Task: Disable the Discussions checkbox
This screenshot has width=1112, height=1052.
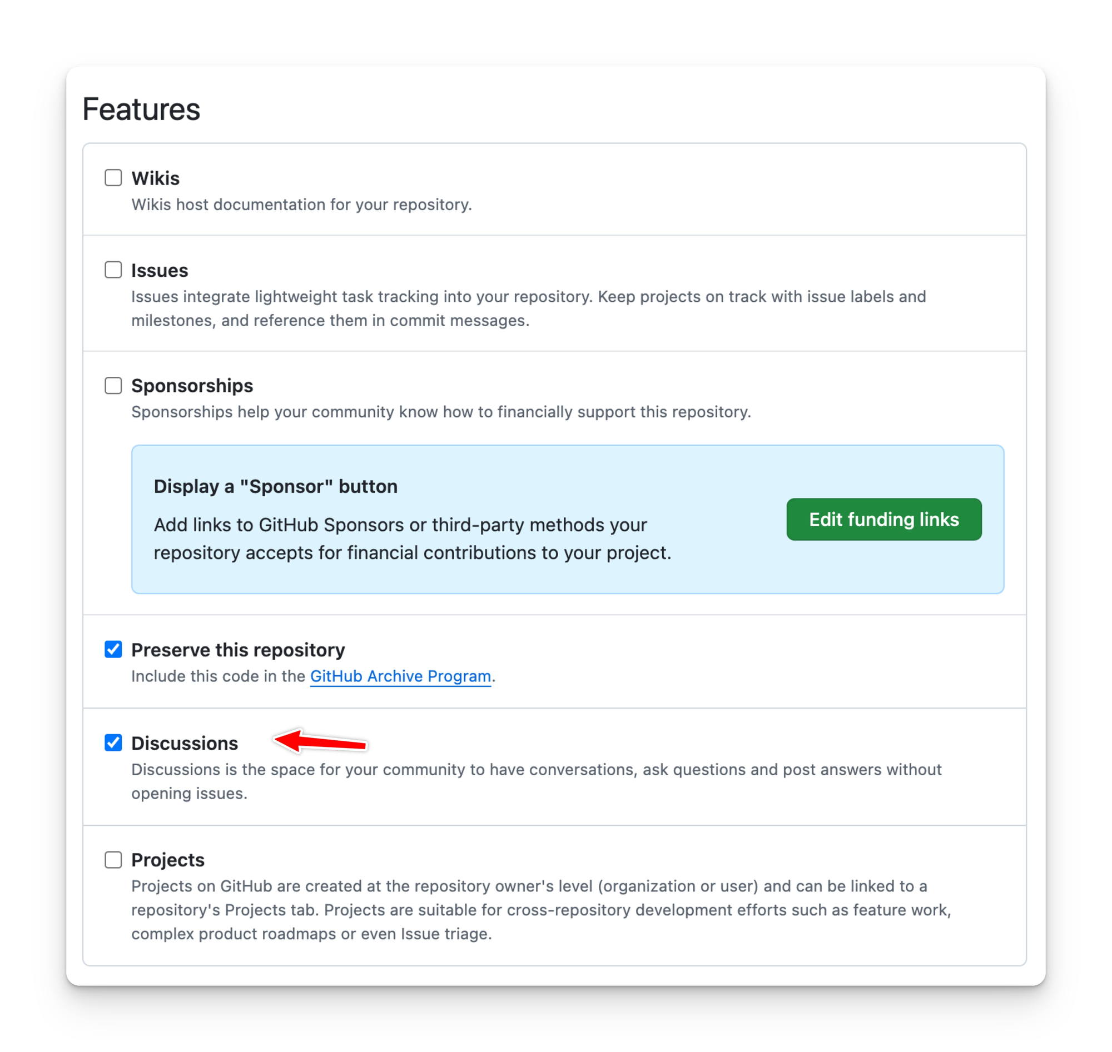Action: (x=113, y=742)
